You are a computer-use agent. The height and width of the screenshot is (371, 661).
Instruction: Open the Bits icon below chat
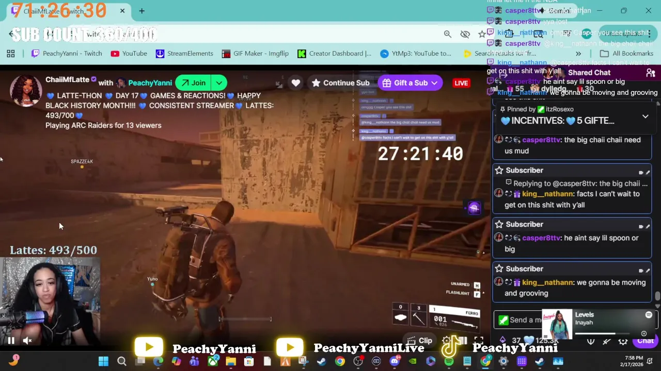[502, 340]
